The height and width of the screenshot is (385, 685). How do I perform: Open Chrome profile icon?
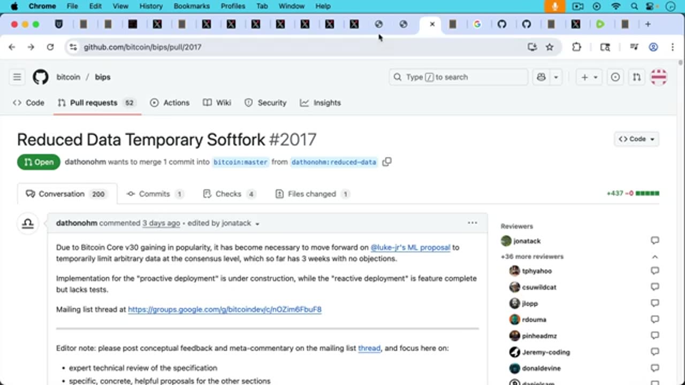tap(653, 47)
